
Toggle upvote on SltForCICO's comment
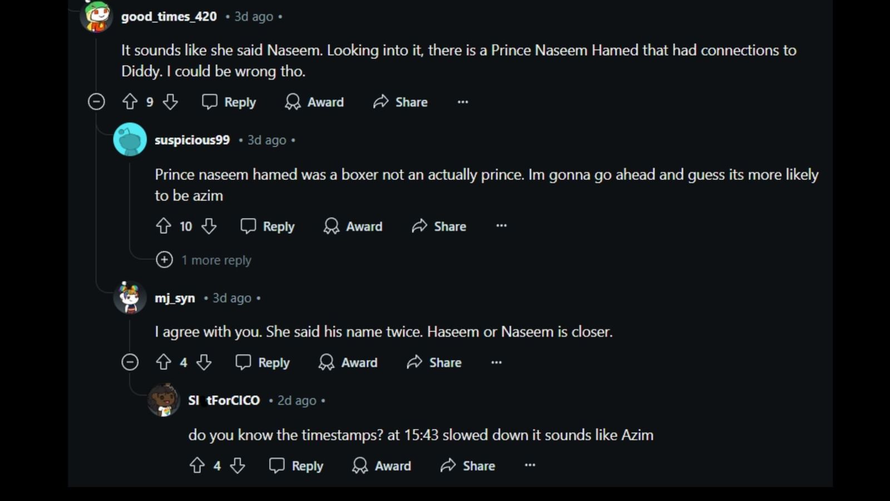click(197, 465)
